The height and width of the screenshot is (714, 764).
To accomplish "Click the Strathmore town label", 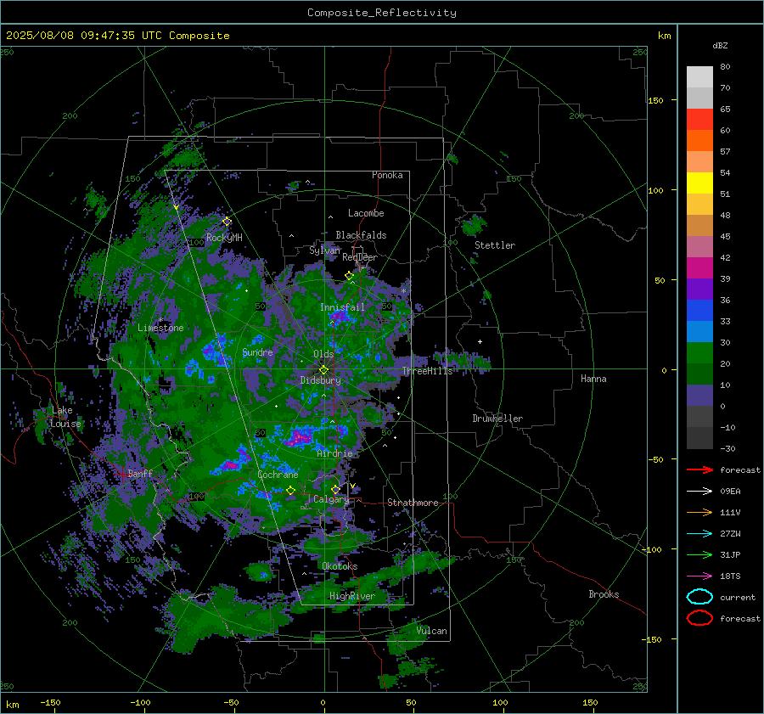I will 413,503.
